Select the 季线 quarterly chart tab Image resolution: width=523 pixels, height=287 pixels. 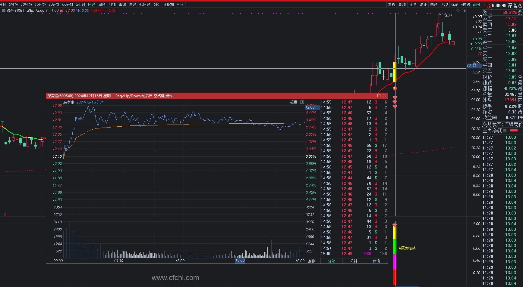click(122, 5)
